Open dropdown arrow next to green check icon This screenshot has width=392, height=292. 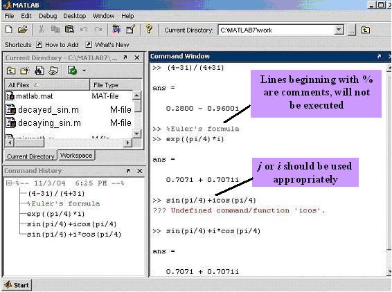point(84,71)
